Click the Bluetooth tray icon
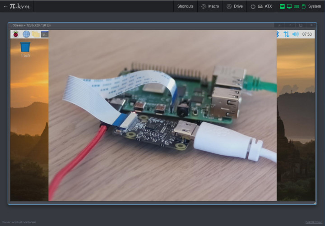This screenshot has height=226, width=325. 278,34
